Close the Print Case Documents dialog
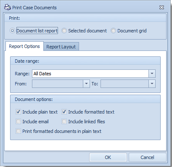The height and width of the screenshot is (167, 172). coord(161,7)
